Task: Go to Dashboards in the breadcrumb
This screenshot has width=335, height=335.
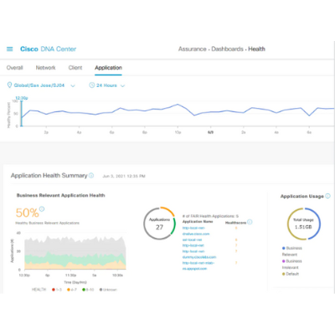Action: 227,49
